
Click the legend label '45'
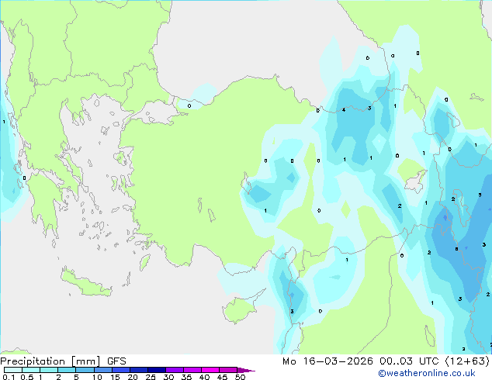click(x=222, y=377)
